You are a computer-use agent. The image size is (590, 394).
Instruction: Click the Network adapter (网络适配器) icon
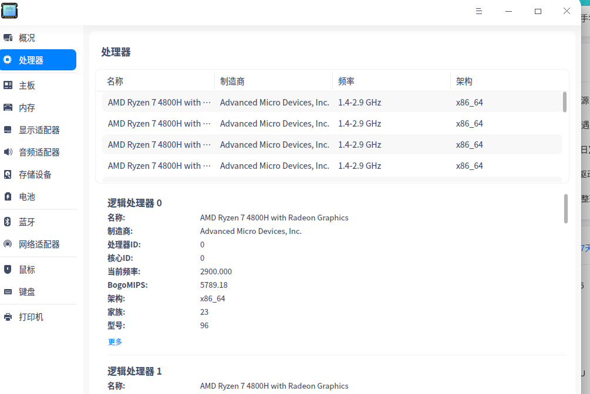tap(8, 244)
